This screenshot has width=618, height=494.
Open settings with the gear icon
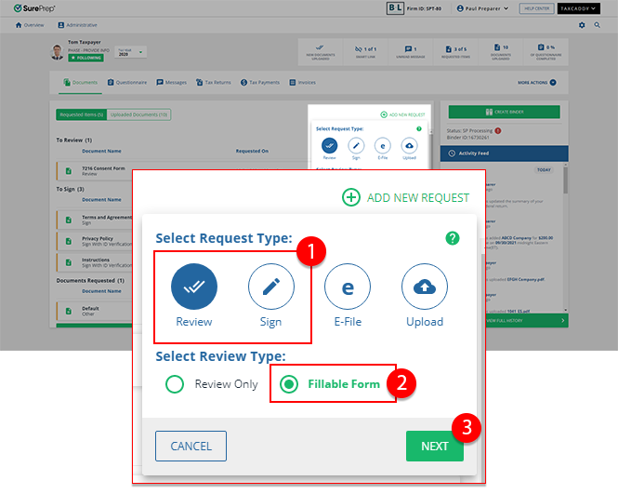click(582, 25)
